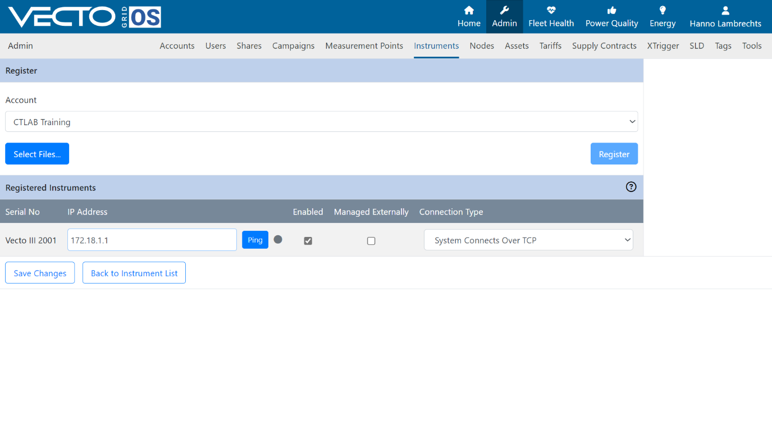The width and height of the screenshot is (772, 434).
Task: Open the Supply Contracts tab
Action: pyautogui.click(x=604, y=46)
